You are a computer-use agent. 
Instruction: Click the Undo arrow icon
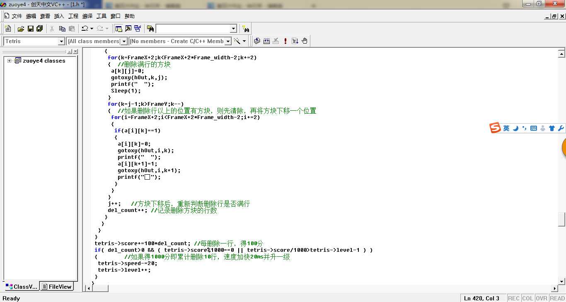tap(85, 29)
